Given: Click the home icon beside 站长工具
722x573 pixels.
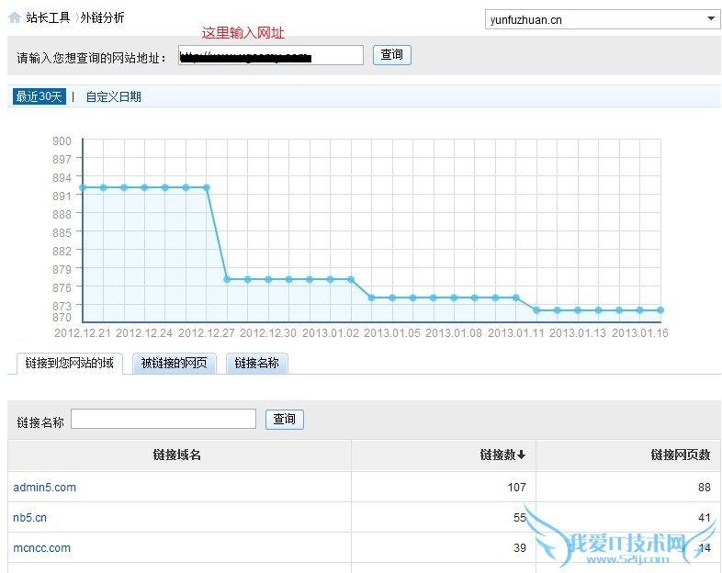Looking at the screenshot, I should click(x=15, y=18).
